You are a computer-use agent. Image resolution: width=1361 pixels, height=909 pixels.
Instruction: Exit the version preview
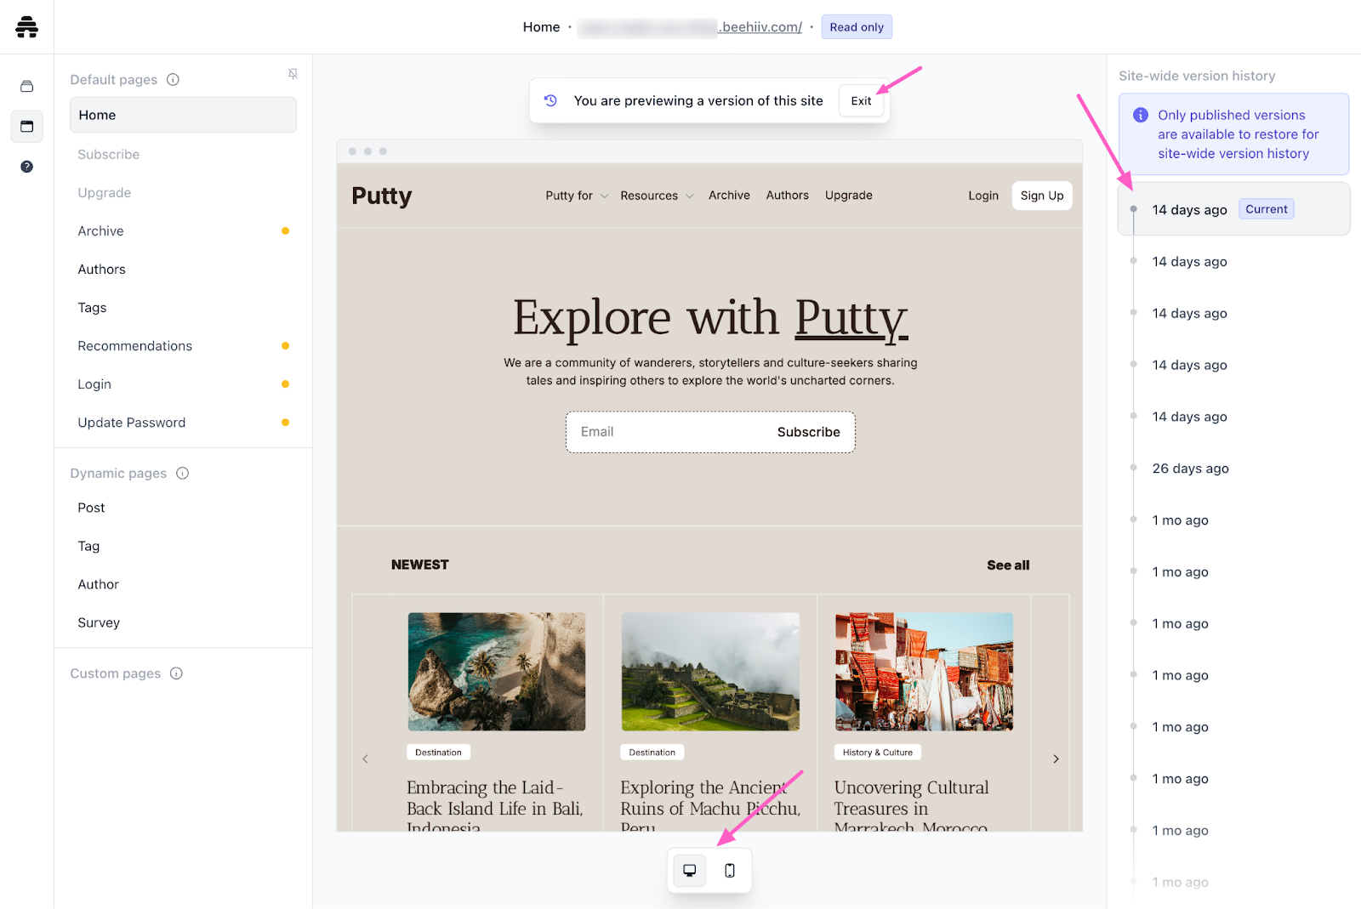(861, 101)
